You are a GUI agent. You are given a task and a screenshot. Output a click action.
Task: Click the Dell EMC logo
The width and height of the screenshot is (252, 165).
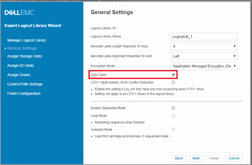coord(19,13)
